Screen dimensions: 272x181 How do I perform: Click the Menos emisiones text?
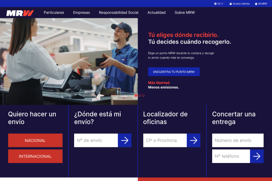164,87
